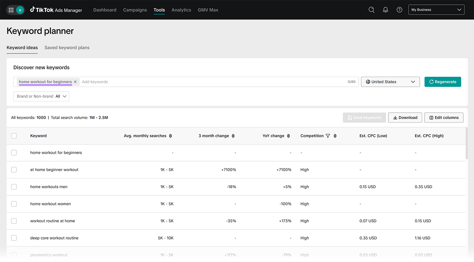Open the GMV Max menu
This screenshot has width=474, height=262.
208,10
